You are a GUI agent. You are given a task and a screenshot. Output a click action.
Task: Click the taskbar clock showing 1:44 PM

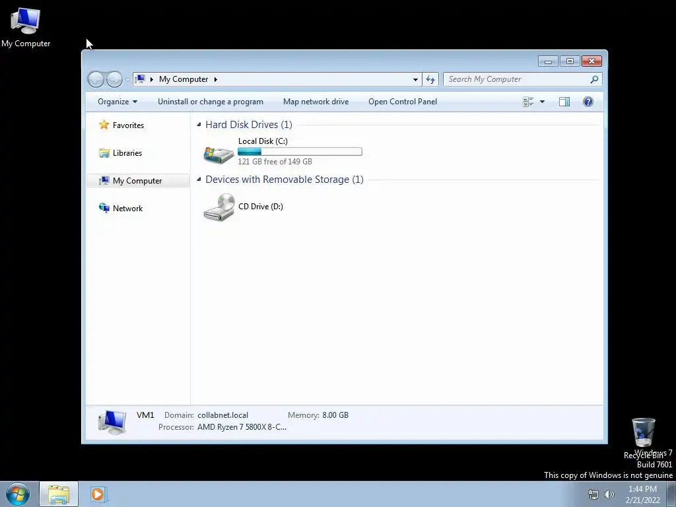tap(642, 494)
